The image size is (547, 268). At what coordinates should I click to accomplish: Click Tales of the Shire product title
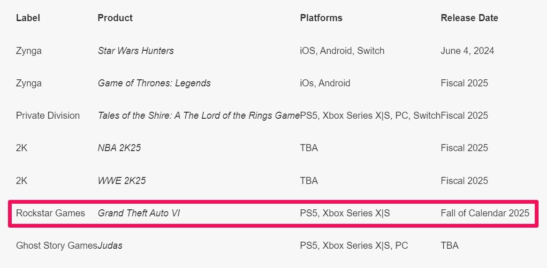tap(198, 115)
